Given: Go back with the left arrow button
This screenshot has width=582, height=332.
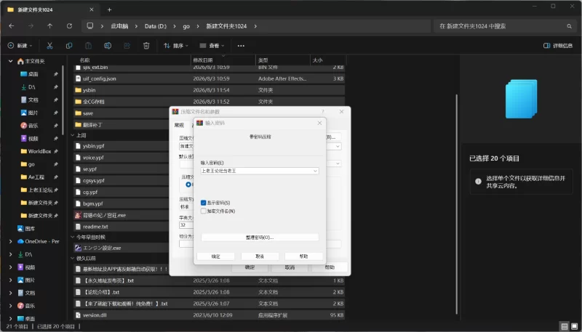Looking at the screenshot, I should point(12,26).
